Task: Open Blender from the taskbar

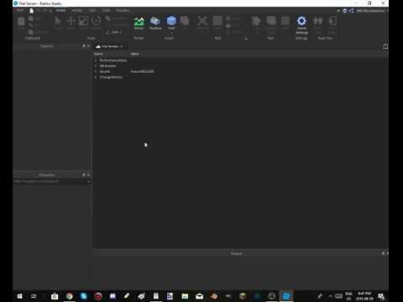Action: (214, 296)
